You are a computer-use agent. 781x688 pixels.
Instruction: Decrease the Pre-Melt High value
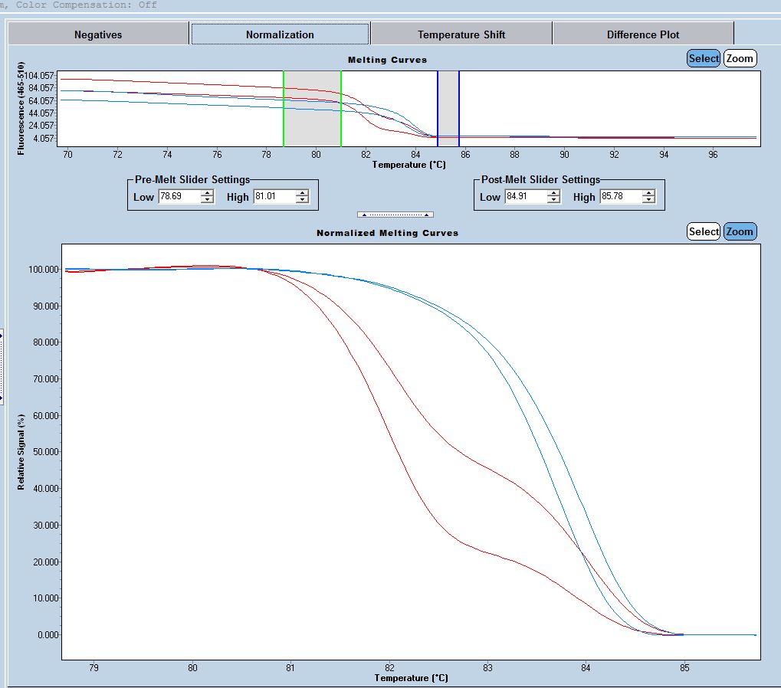point(302,200)
